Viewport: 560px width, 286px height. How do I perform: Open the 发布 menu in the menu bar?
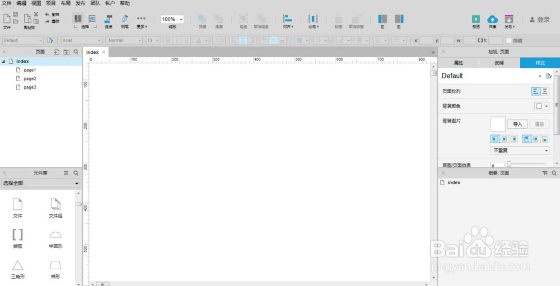tap(80, 3)
